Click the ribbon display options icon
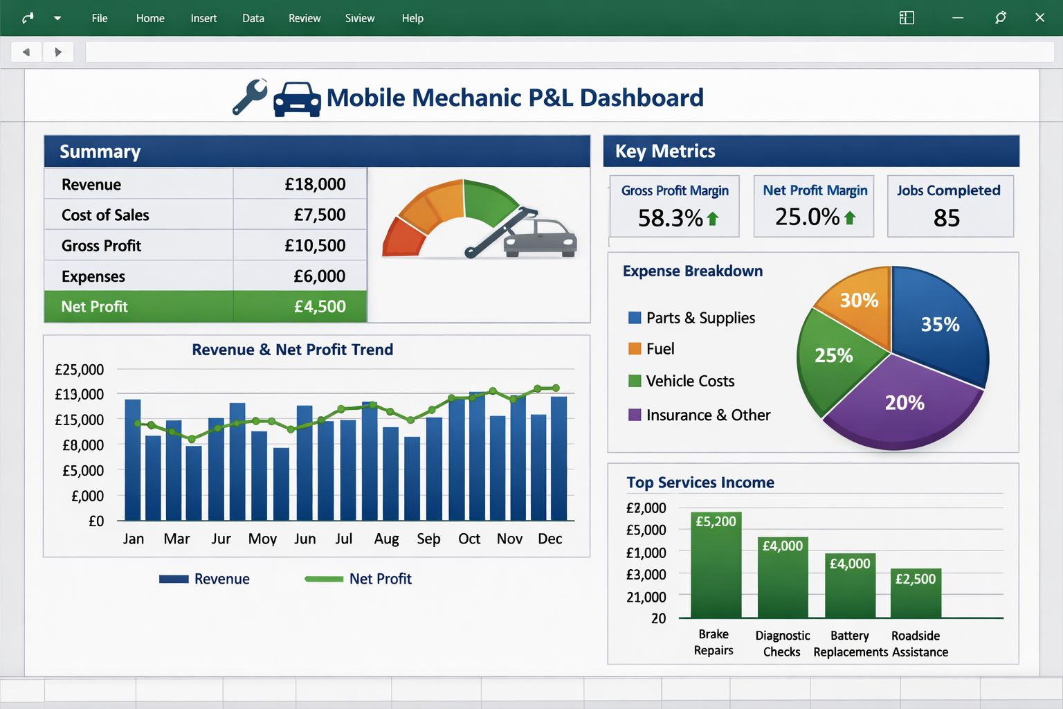This screenshot has height=709, width=1063. 907,18
